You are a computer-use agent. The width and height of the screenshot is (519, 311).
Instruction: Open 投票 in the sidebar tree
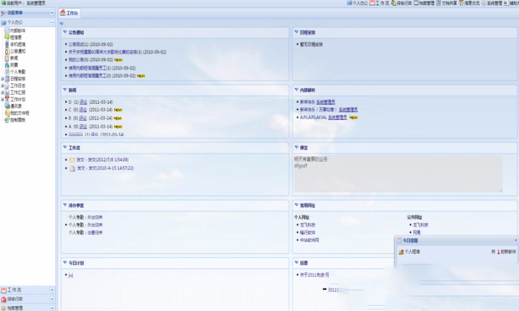pos(14,65)
